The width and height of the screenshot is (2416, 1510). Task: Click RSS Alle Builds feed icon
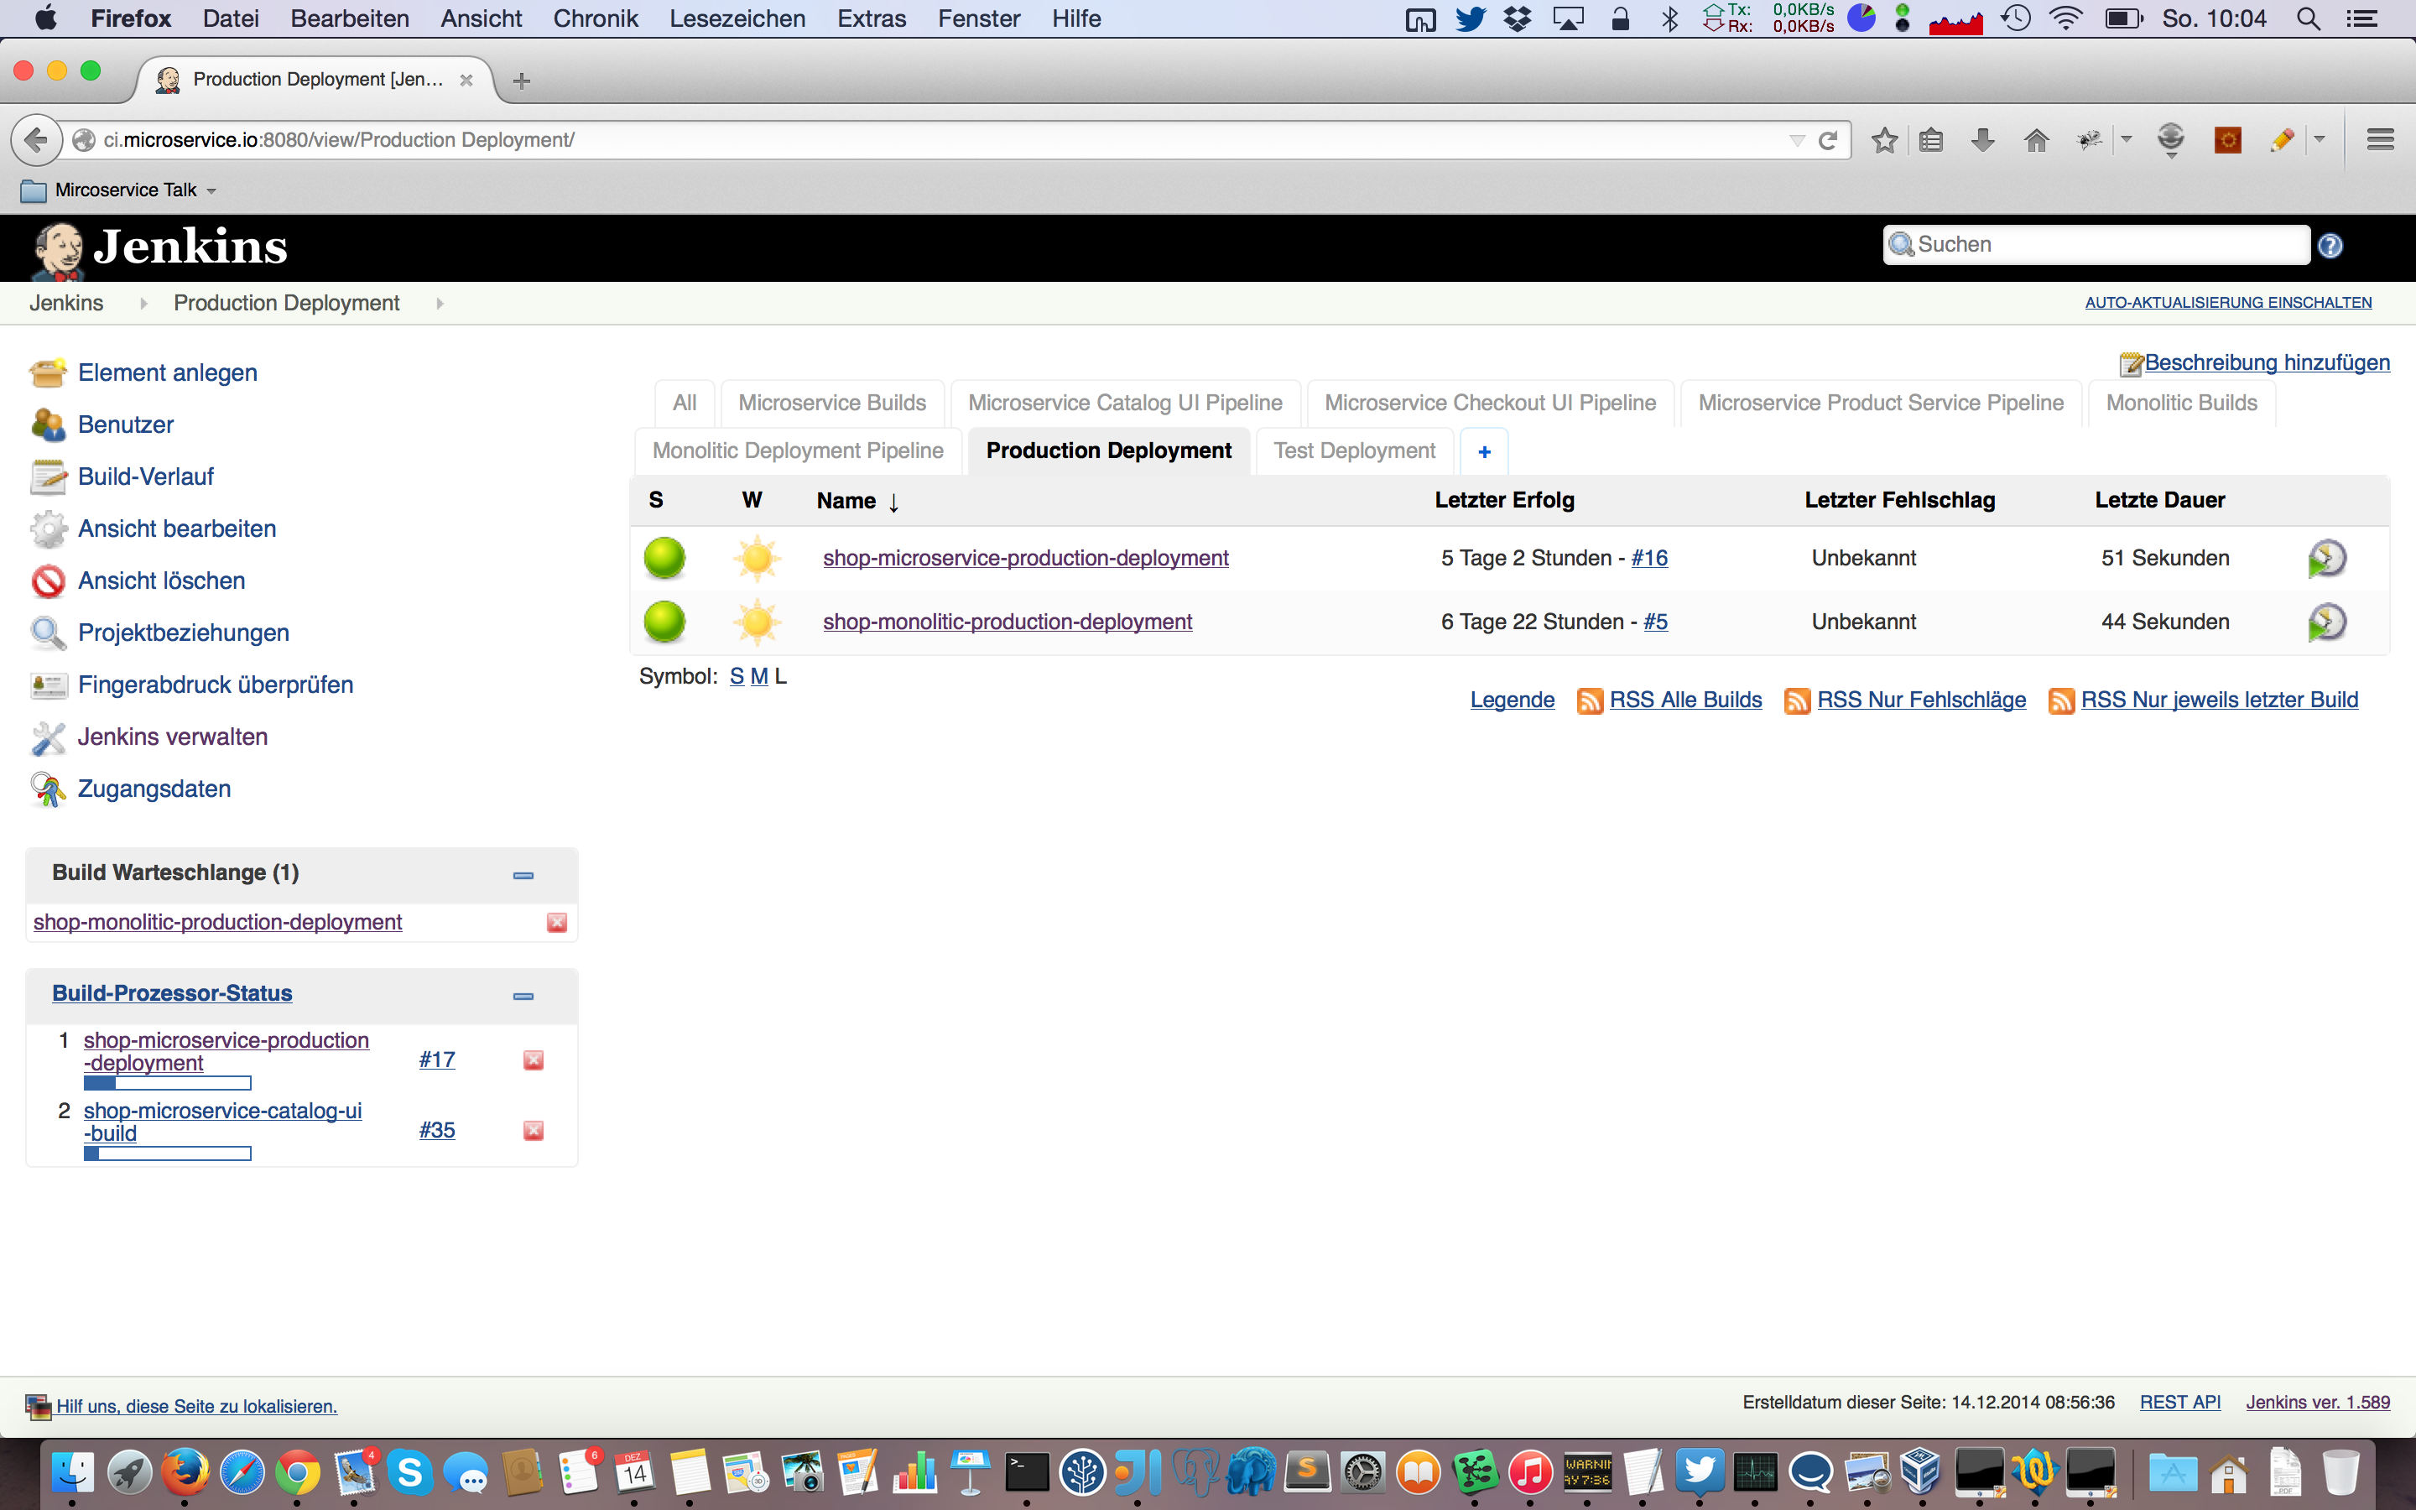(1590, 701)
